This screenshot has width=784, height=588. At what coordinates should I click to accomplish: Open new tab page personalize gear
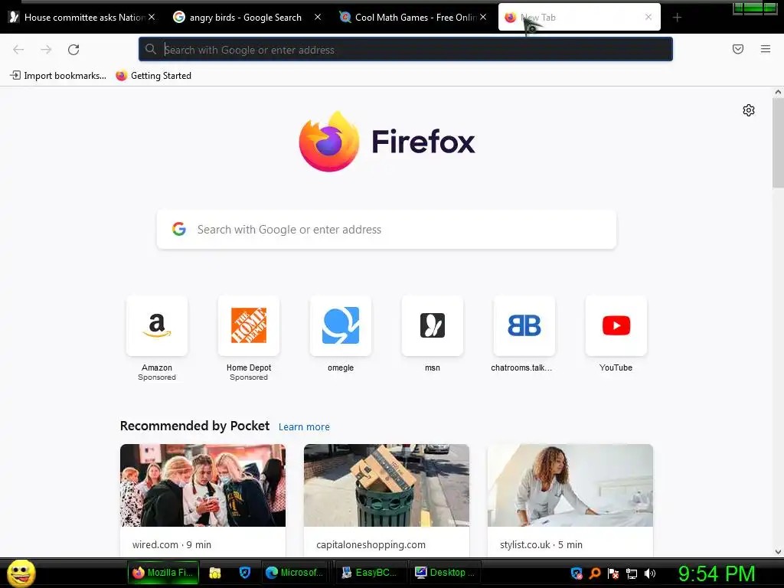[x=749, y=110]
